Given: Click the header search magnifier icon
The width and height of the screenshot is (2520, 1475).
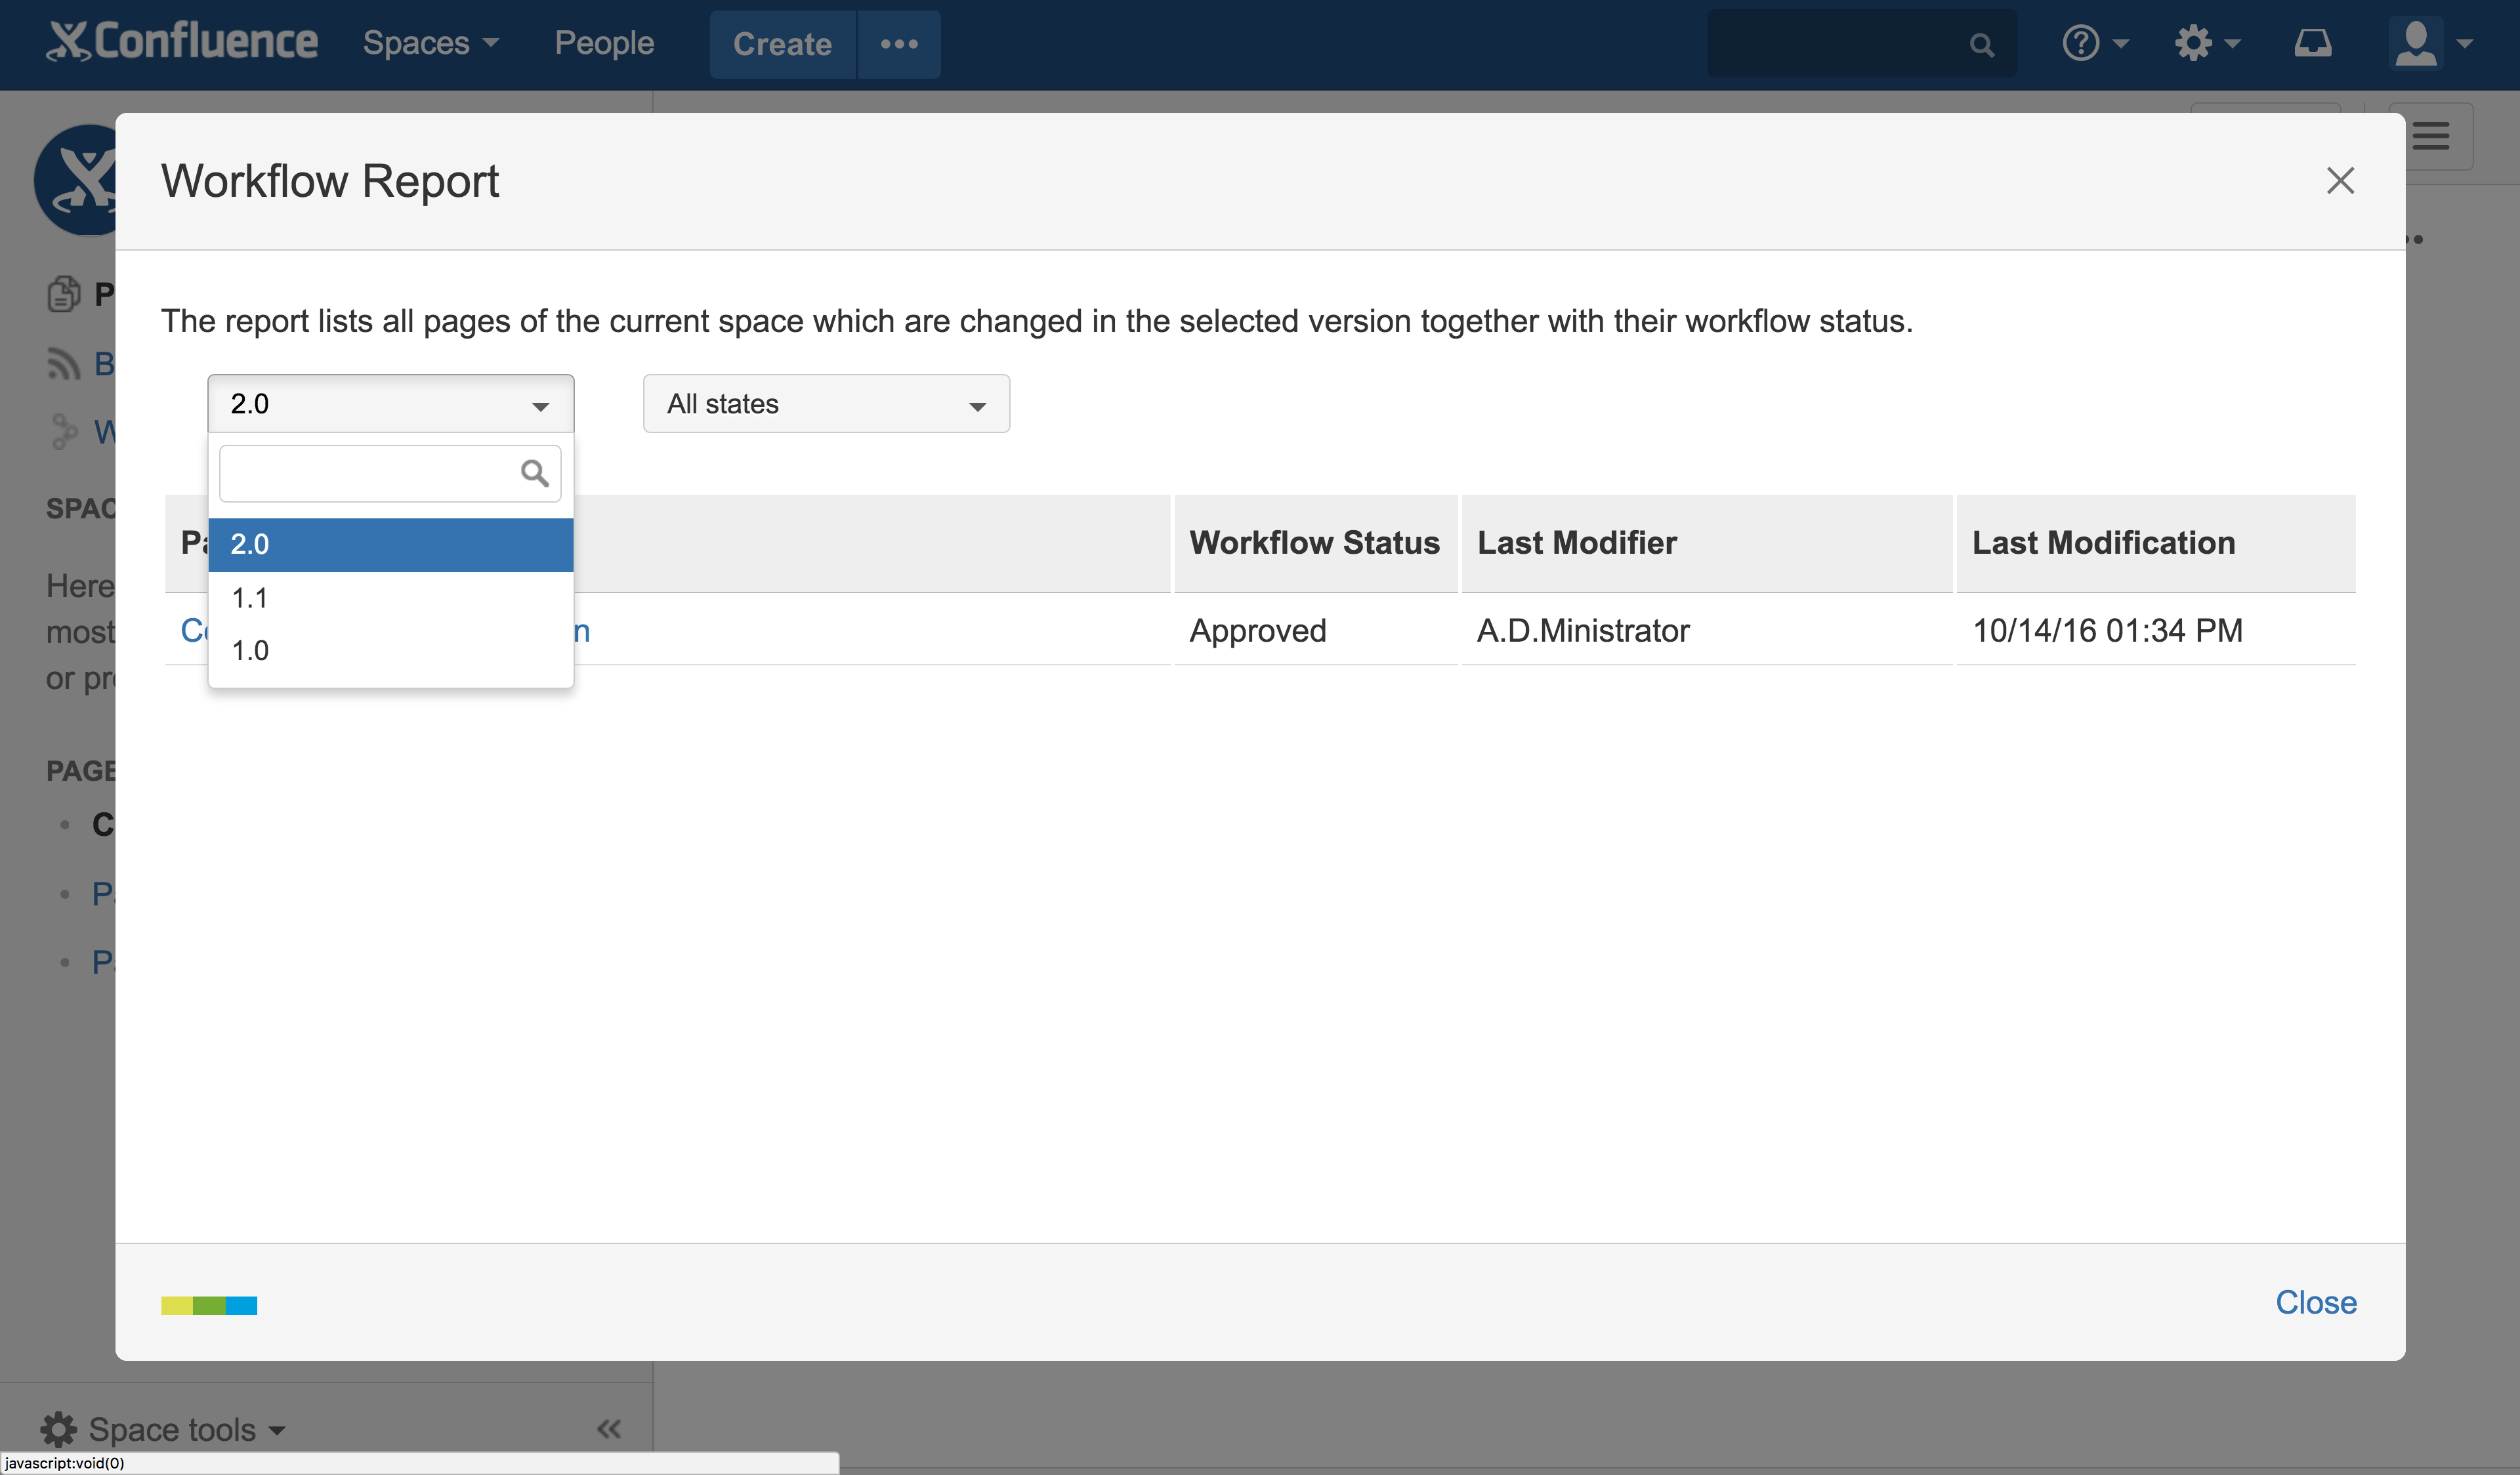Looking at the screenshot, I should (x=1981, y=45).
